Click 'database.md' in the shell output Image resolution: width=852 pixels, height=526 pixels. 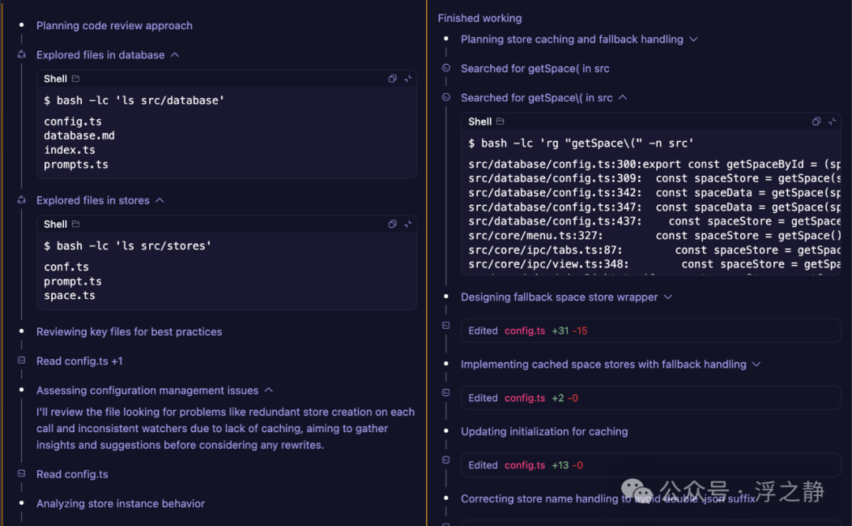coord(80,136)
